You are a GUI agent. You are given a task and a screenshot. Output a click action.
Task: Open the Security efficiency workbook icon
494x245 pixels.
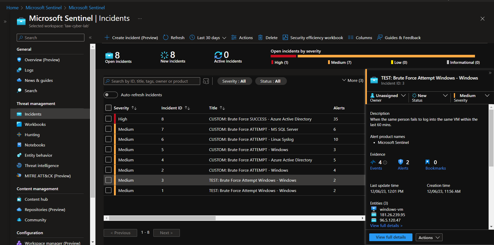tap(285, 38)
